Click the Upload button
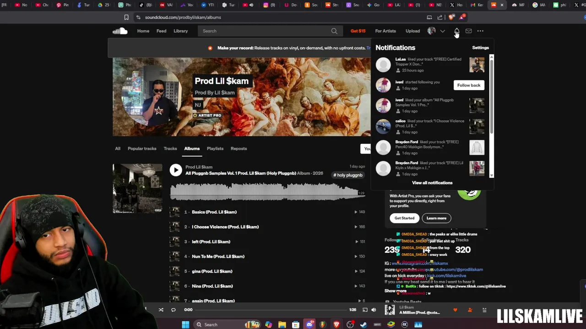Viewport: 586px width, 329px height. pos(412,31)
